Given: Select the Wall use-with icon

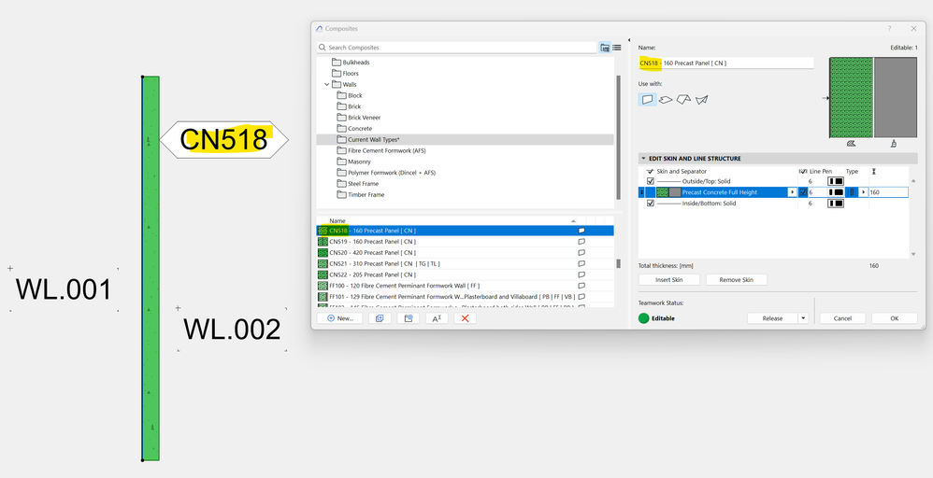Looking at the screenshot, I should [647, 100].
